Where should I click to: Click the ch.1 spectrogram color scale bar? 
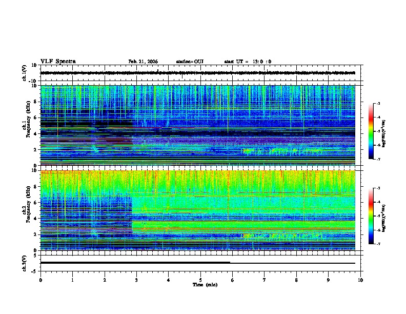tap(371, 131)
